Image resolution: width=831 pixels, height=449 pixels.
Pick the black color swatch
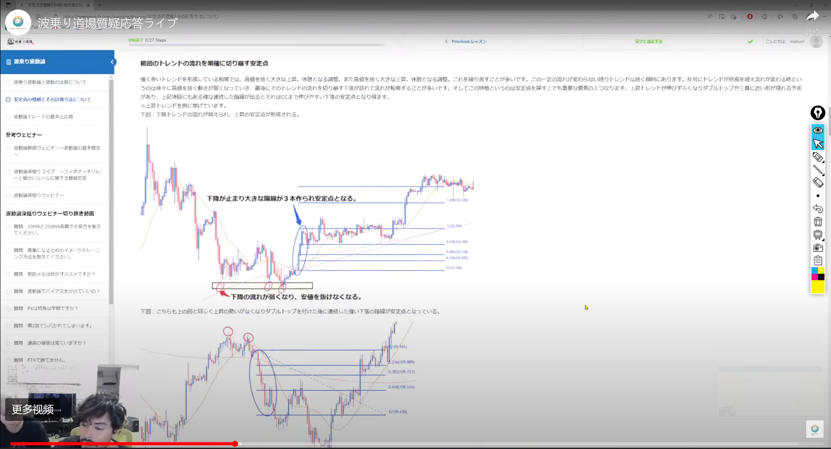coord(821,277)
